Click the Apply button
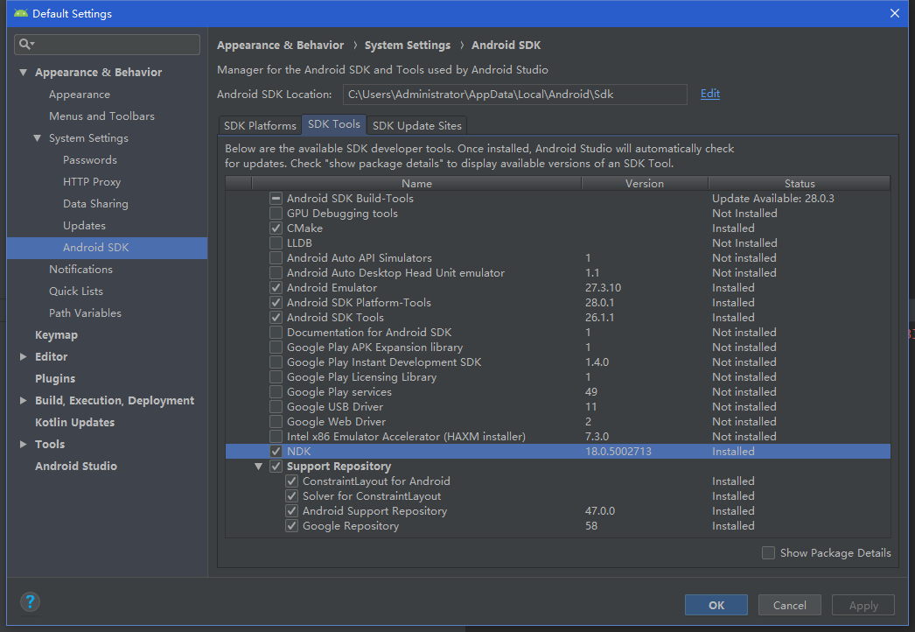 click(x=863, y=605)
